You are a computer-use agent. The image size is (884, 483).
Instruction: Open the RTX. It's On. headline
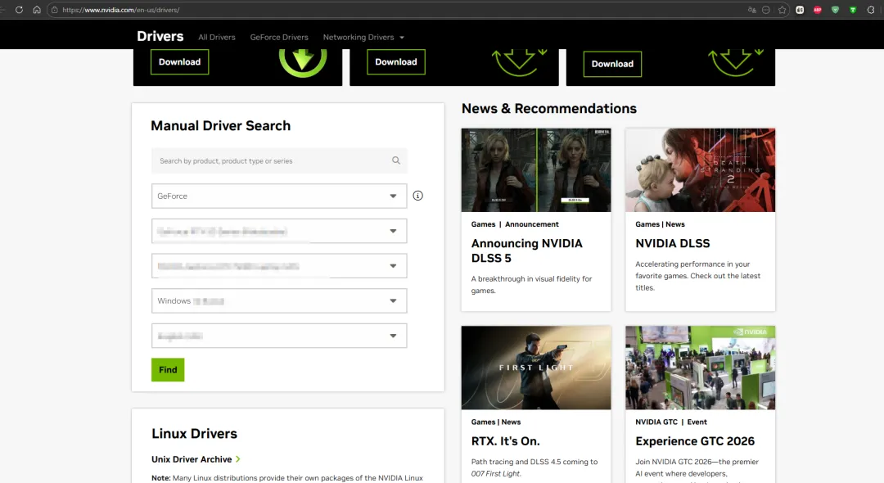coord(506,441)
